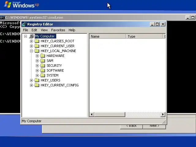Expand the HKEY_CLASSES_ROOT key
The image size is (196, 147).
pos(31,41)
